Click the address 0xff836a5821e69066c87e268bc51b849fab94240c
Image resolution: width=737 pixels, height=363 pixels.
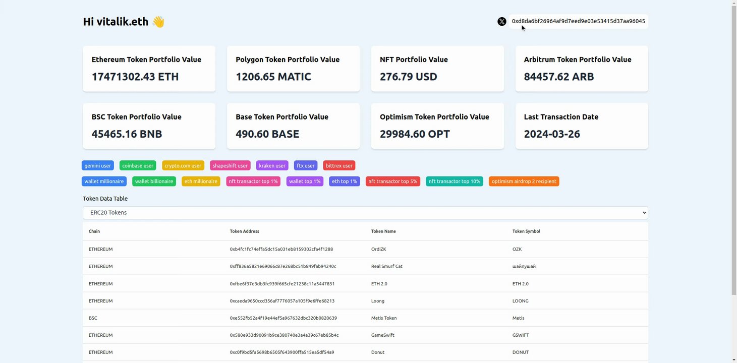point(283,266)
